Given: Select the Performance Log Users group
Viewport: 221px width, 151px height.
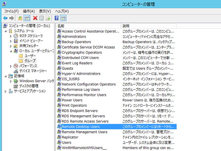Looking at the screenshot, I should 81,89.
